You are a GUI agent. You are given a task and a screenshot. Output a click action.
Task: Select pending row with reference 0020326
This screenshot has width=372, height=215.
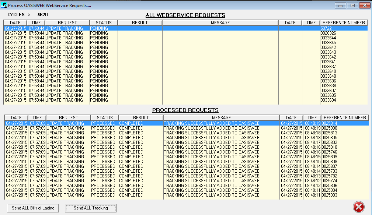coord(186,33)
